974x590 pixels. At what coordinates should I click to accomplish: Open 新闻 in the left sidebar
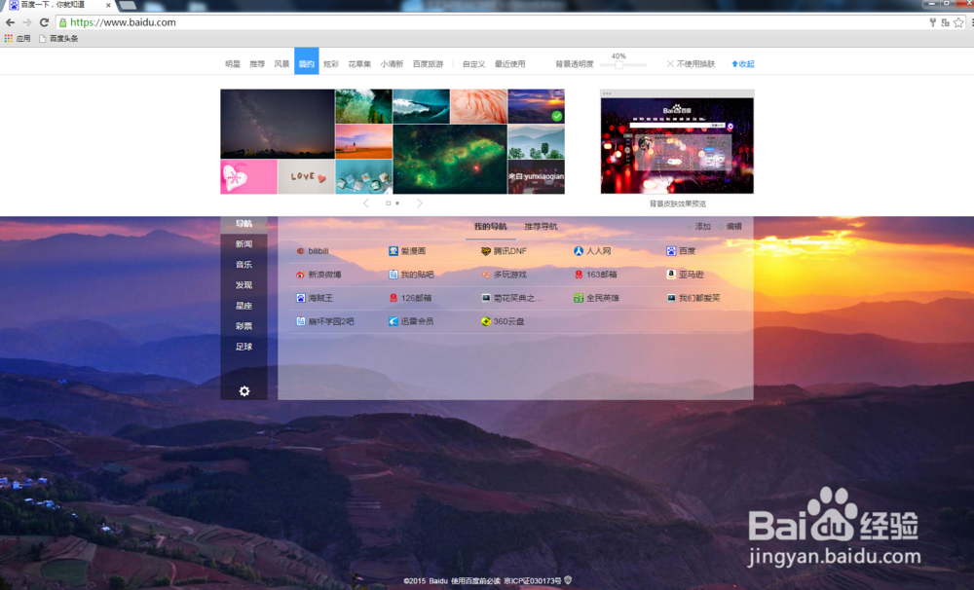244,244
